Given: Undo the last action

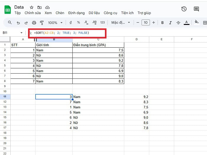Looking at the screenshot, I should (18, 22).
